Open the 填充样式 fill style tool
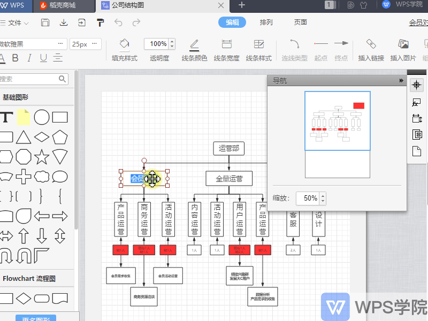 click(x=125, y=50)
